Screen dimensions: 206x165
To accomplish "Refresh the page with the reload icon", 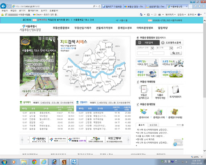I will click(x=100, y=6).
